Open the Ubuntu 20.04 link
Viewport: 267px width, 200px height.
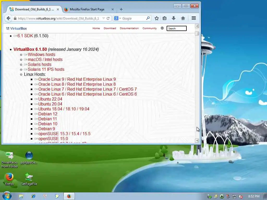pos(50,104)
